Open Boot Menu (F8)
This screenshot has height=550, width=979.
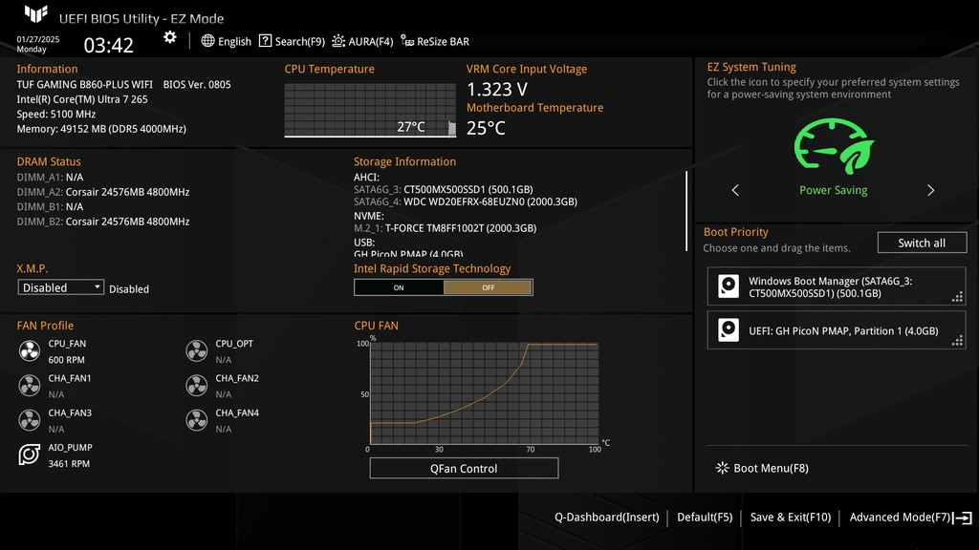point(762,468)
